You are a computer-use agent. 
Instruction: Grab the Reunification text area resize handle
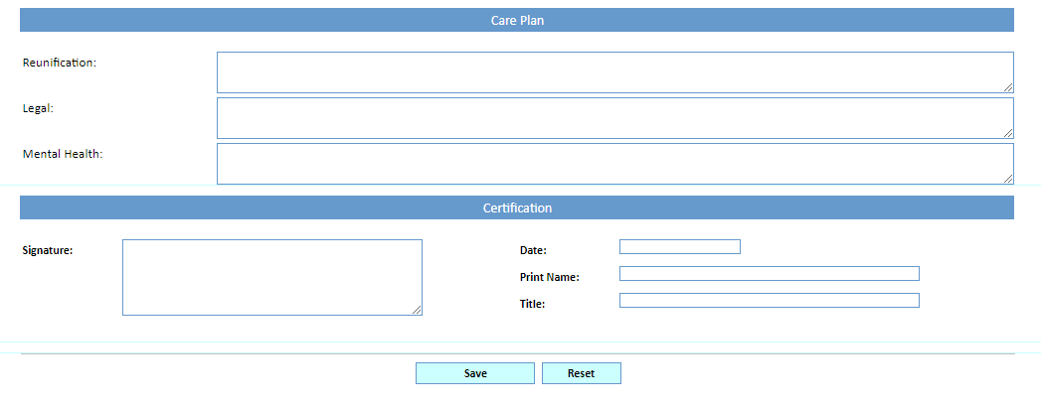pyautogui.click(x=1008, y=87)
